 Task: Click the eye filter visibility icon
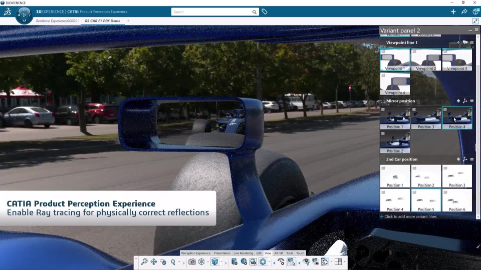click(x=306, y=261)
